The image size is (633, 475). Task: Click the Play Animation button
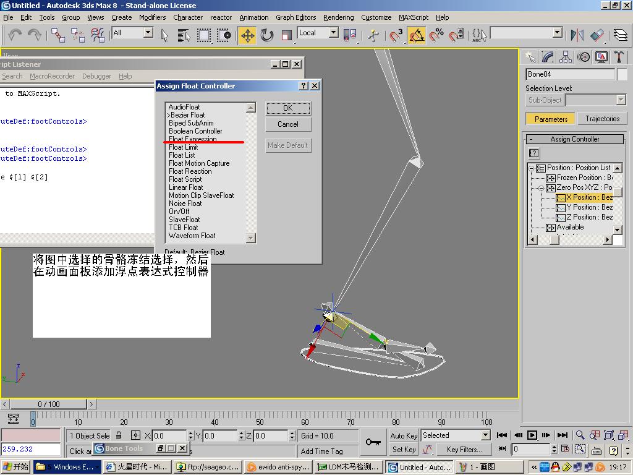(532, 435)
